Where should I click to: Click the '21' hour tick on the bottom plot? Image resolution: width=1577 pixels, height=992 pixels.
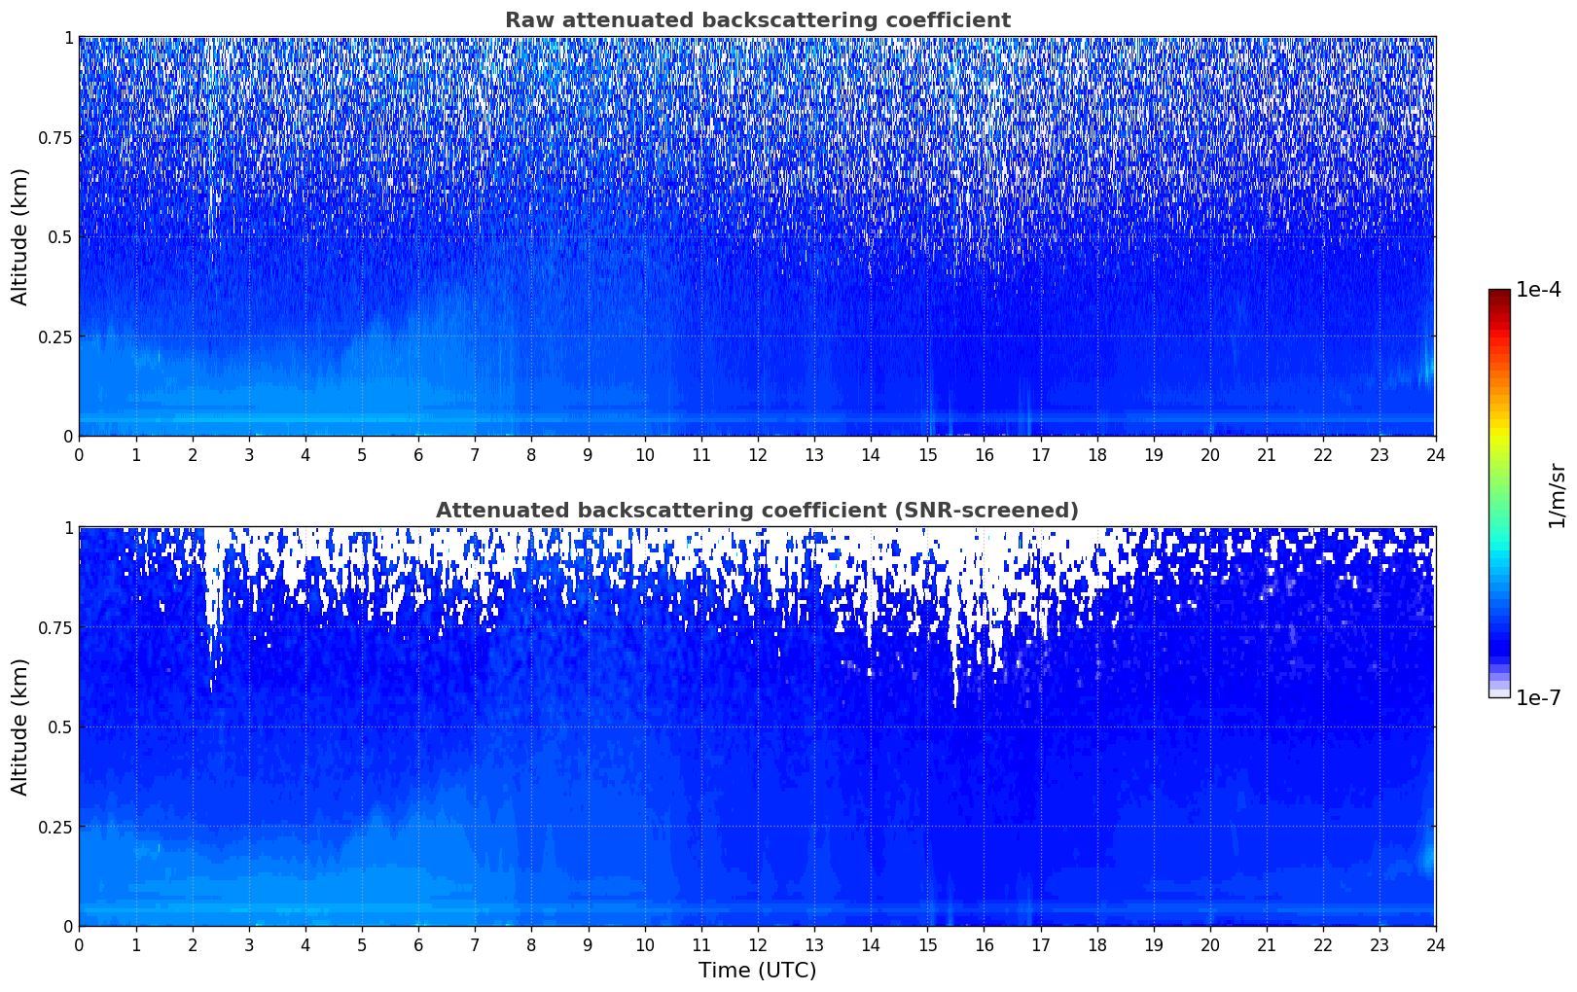(x=1267, y=944)
